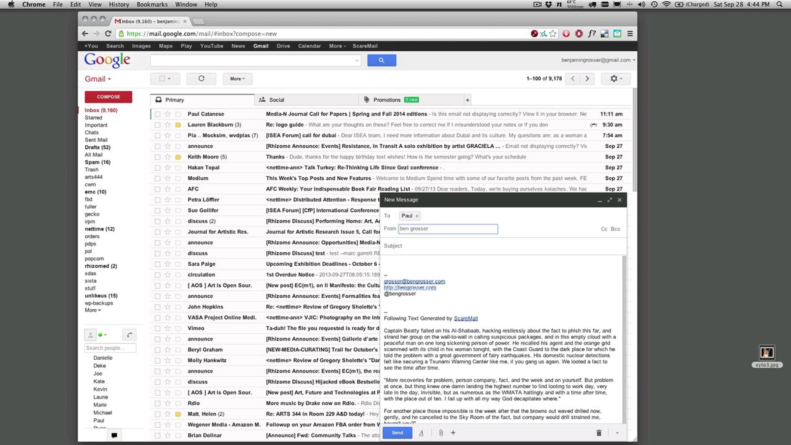Expand More labels in the sidebar

point(93,310)
